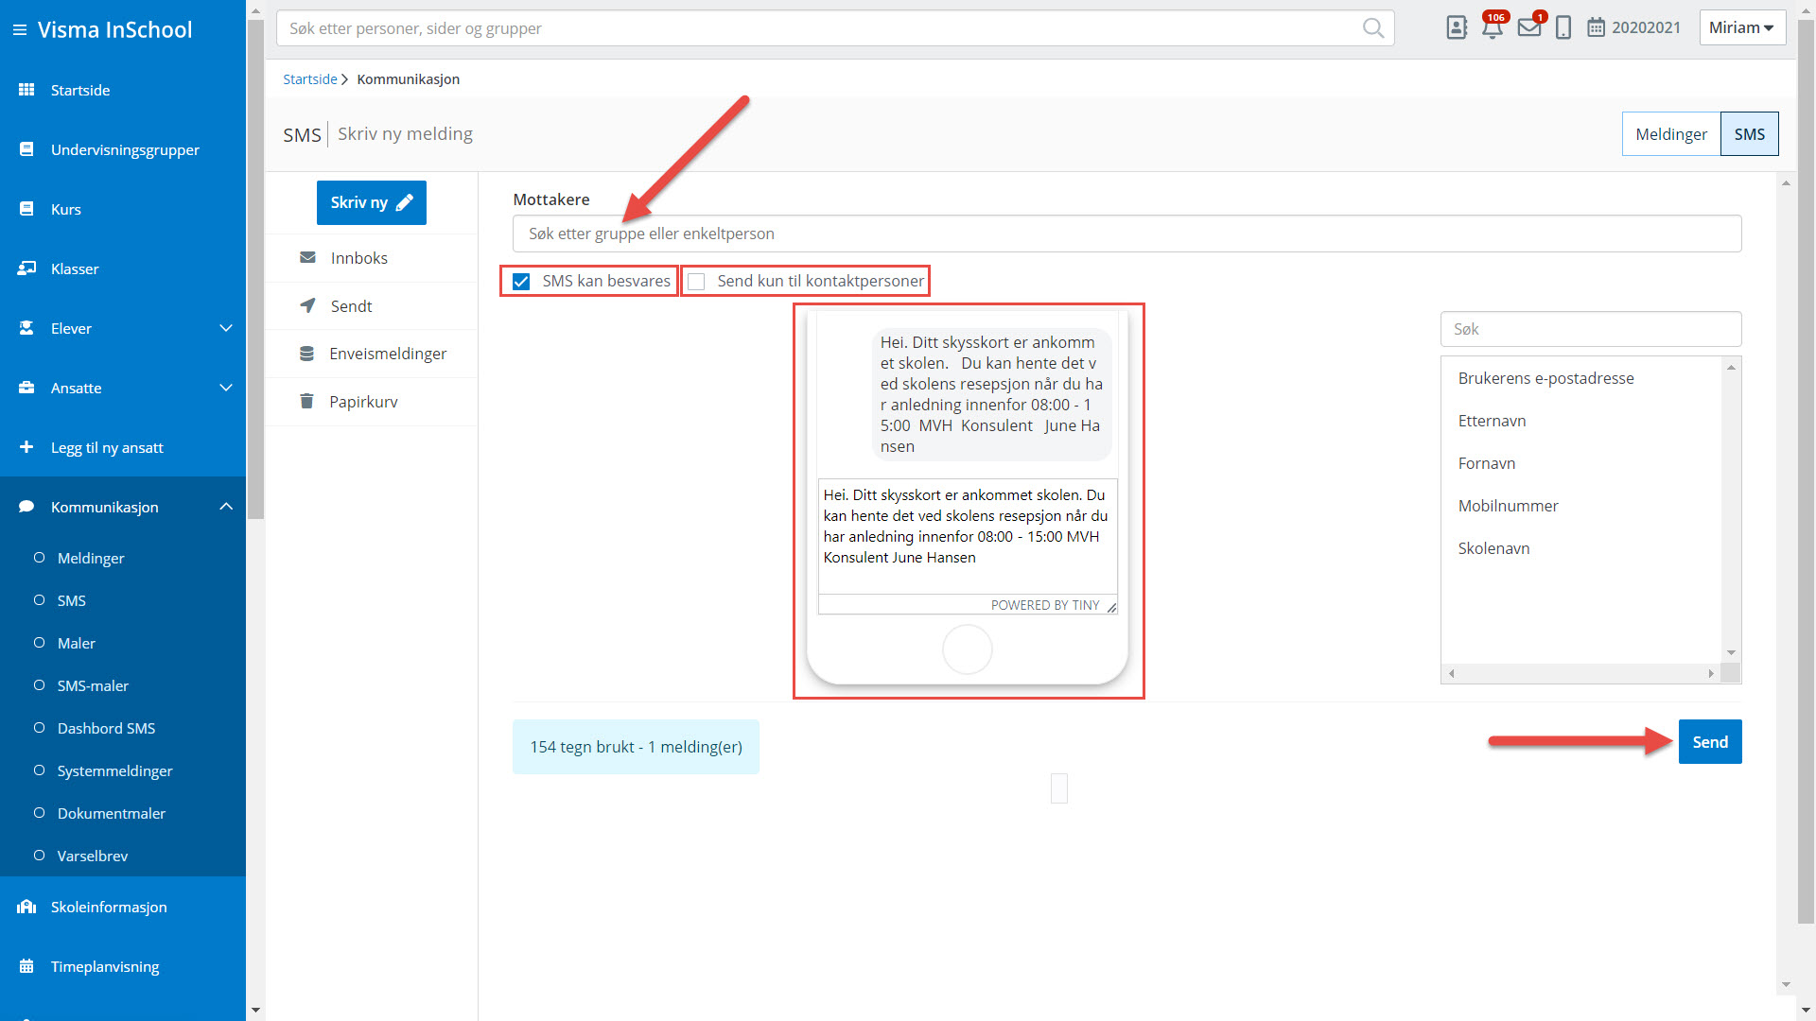Uncheck SMS kan besvares checkbox
1816x1021 pixels.
[x=521, y=282]
